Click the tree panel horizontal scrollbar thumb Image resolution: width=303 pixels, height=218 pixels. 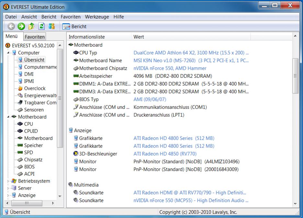click(27, 203)
